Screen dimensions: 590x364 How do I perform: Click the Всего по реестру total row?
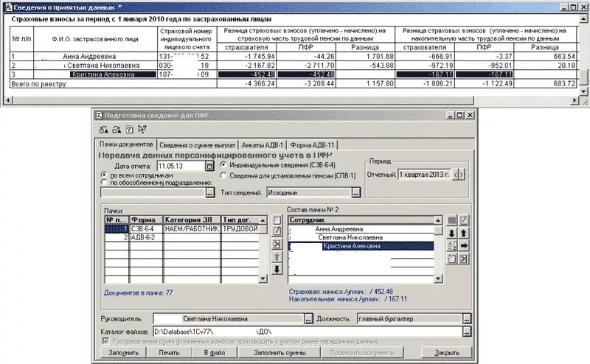(x=294, y=83)
